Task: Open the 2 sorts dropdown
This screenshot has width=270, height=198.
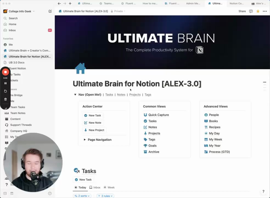Action: click(82, 196)
